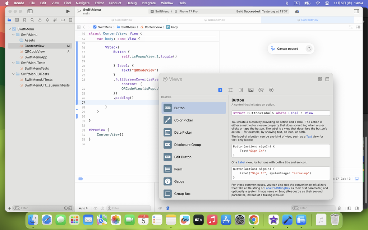Open QRCodeView file in project navigator
The width and height of the screenshot is (368, 230).
(34, 52)
